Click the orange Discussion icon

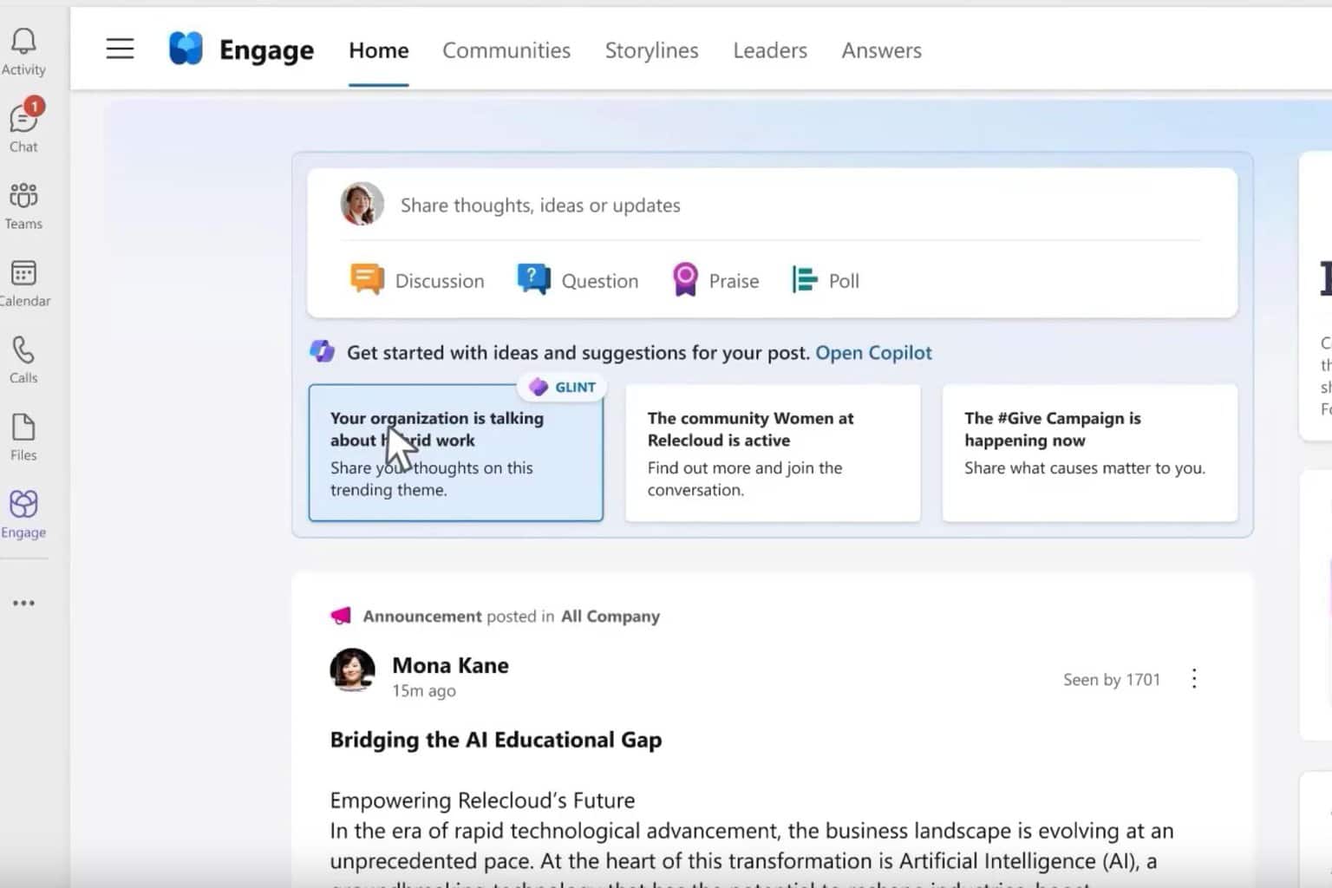tap(367, 279)
